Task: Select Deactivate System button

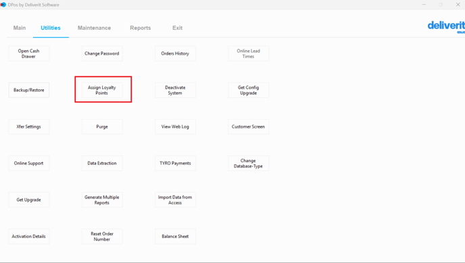Action: point(175,90)
